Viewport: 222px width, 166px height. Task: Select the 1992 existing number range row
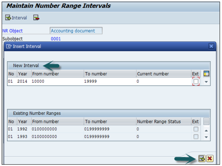[x=99, y=129]
